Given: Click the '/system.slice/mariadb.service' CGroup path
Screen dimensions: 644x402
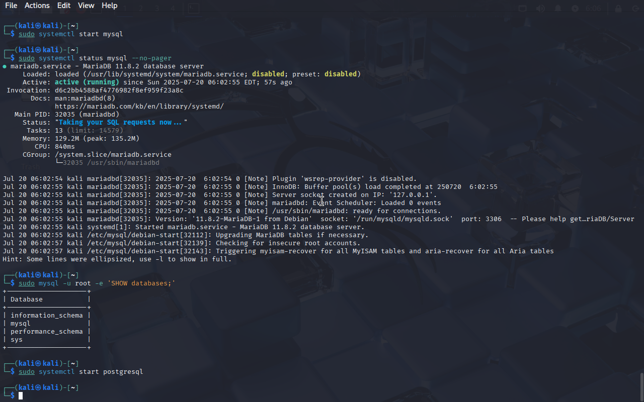Looking at the screenshot, I should tap(113, 155).
